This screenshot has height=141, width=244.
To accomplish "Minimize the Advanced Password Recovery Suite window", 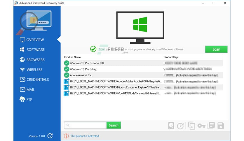I will pyautogui.click(x=203, y=3).
